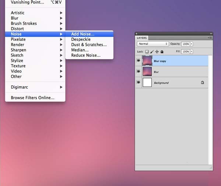The width and height of the screenshot is (221, 186).
Task: Expand the Texture filter submenu
Action: [35, 66]
